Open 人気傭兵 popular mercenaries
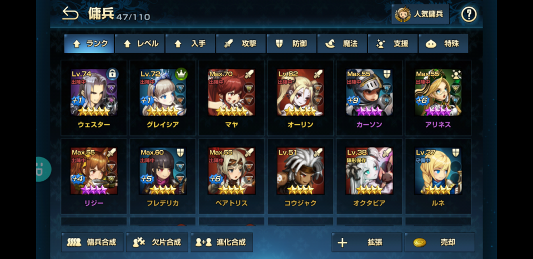The image size is (533, 259). pos(420,14)
